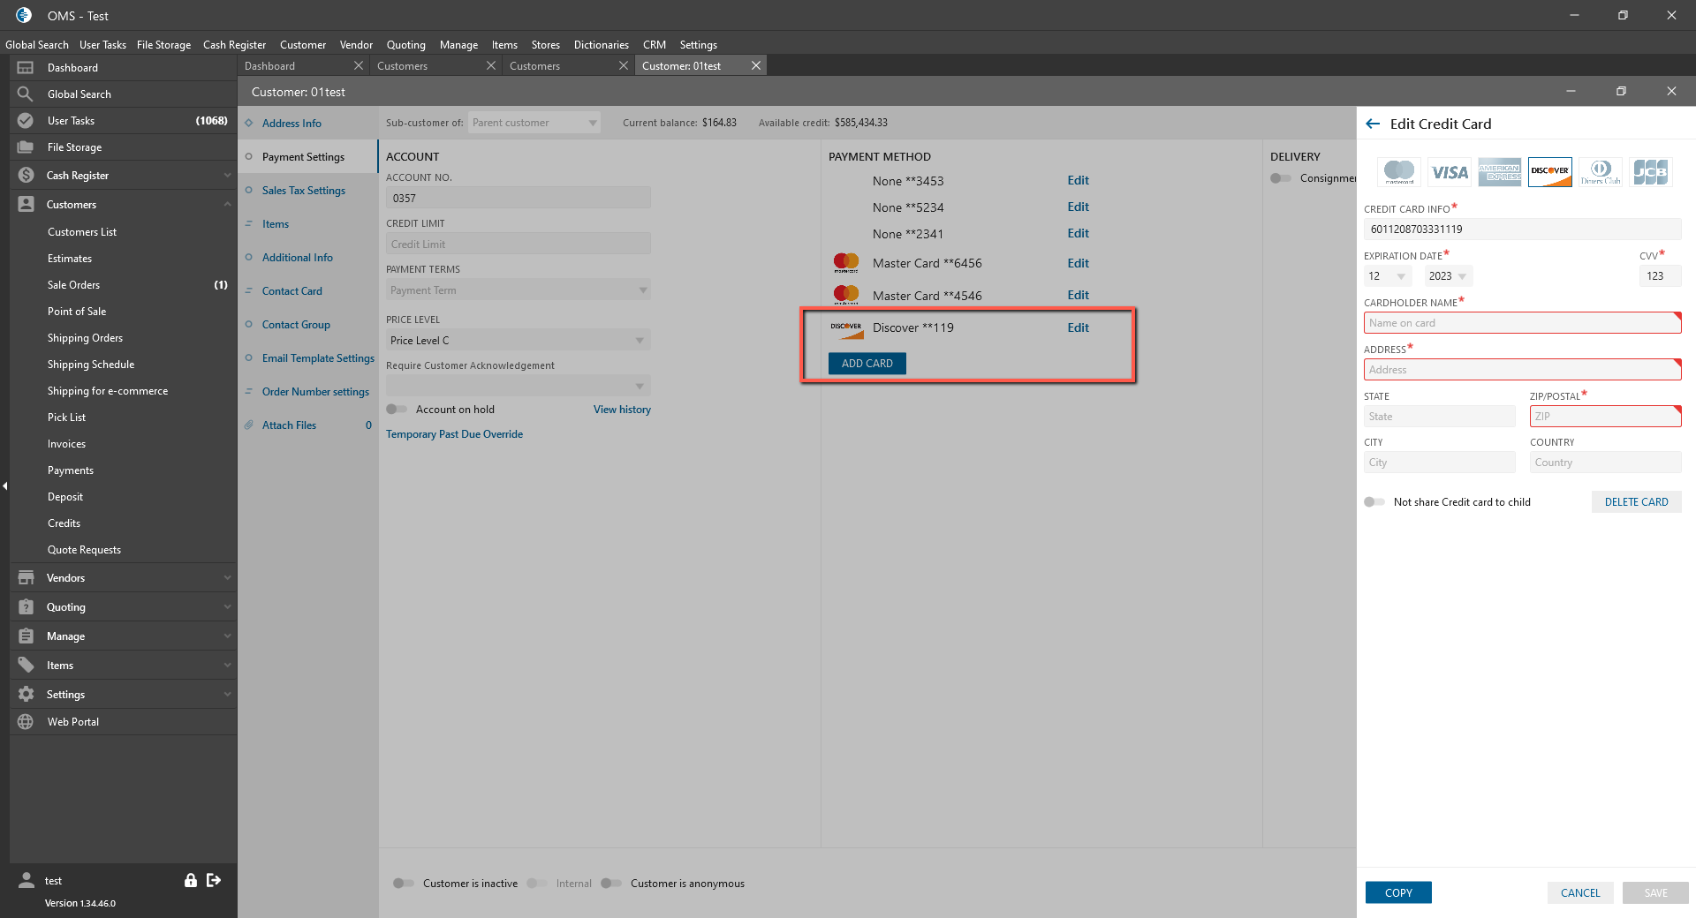
Task: Click the logout icon at sidebar bottom
Action: point(214,880)
